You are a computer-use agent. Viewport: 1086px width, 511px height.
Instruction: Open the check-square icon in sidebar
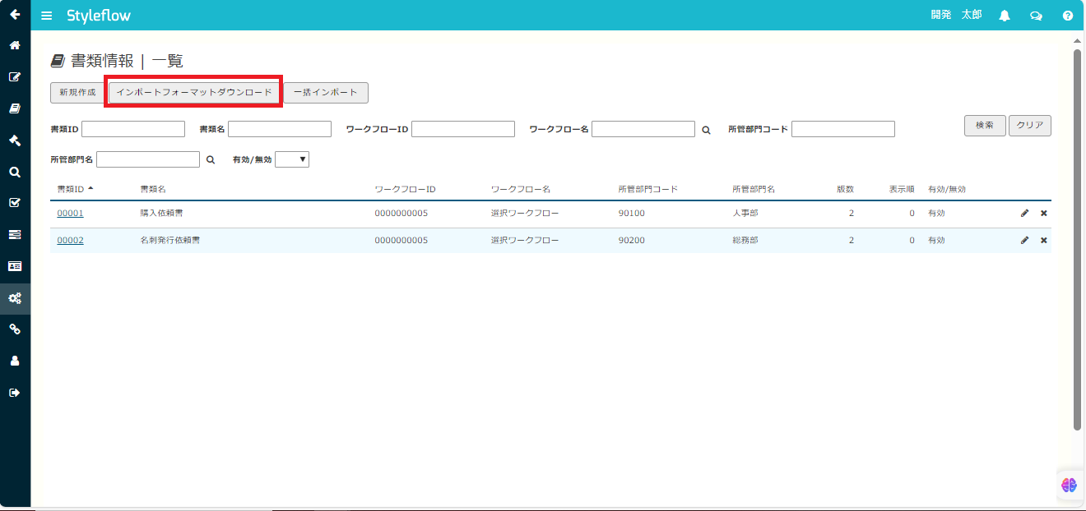(15, 203)
